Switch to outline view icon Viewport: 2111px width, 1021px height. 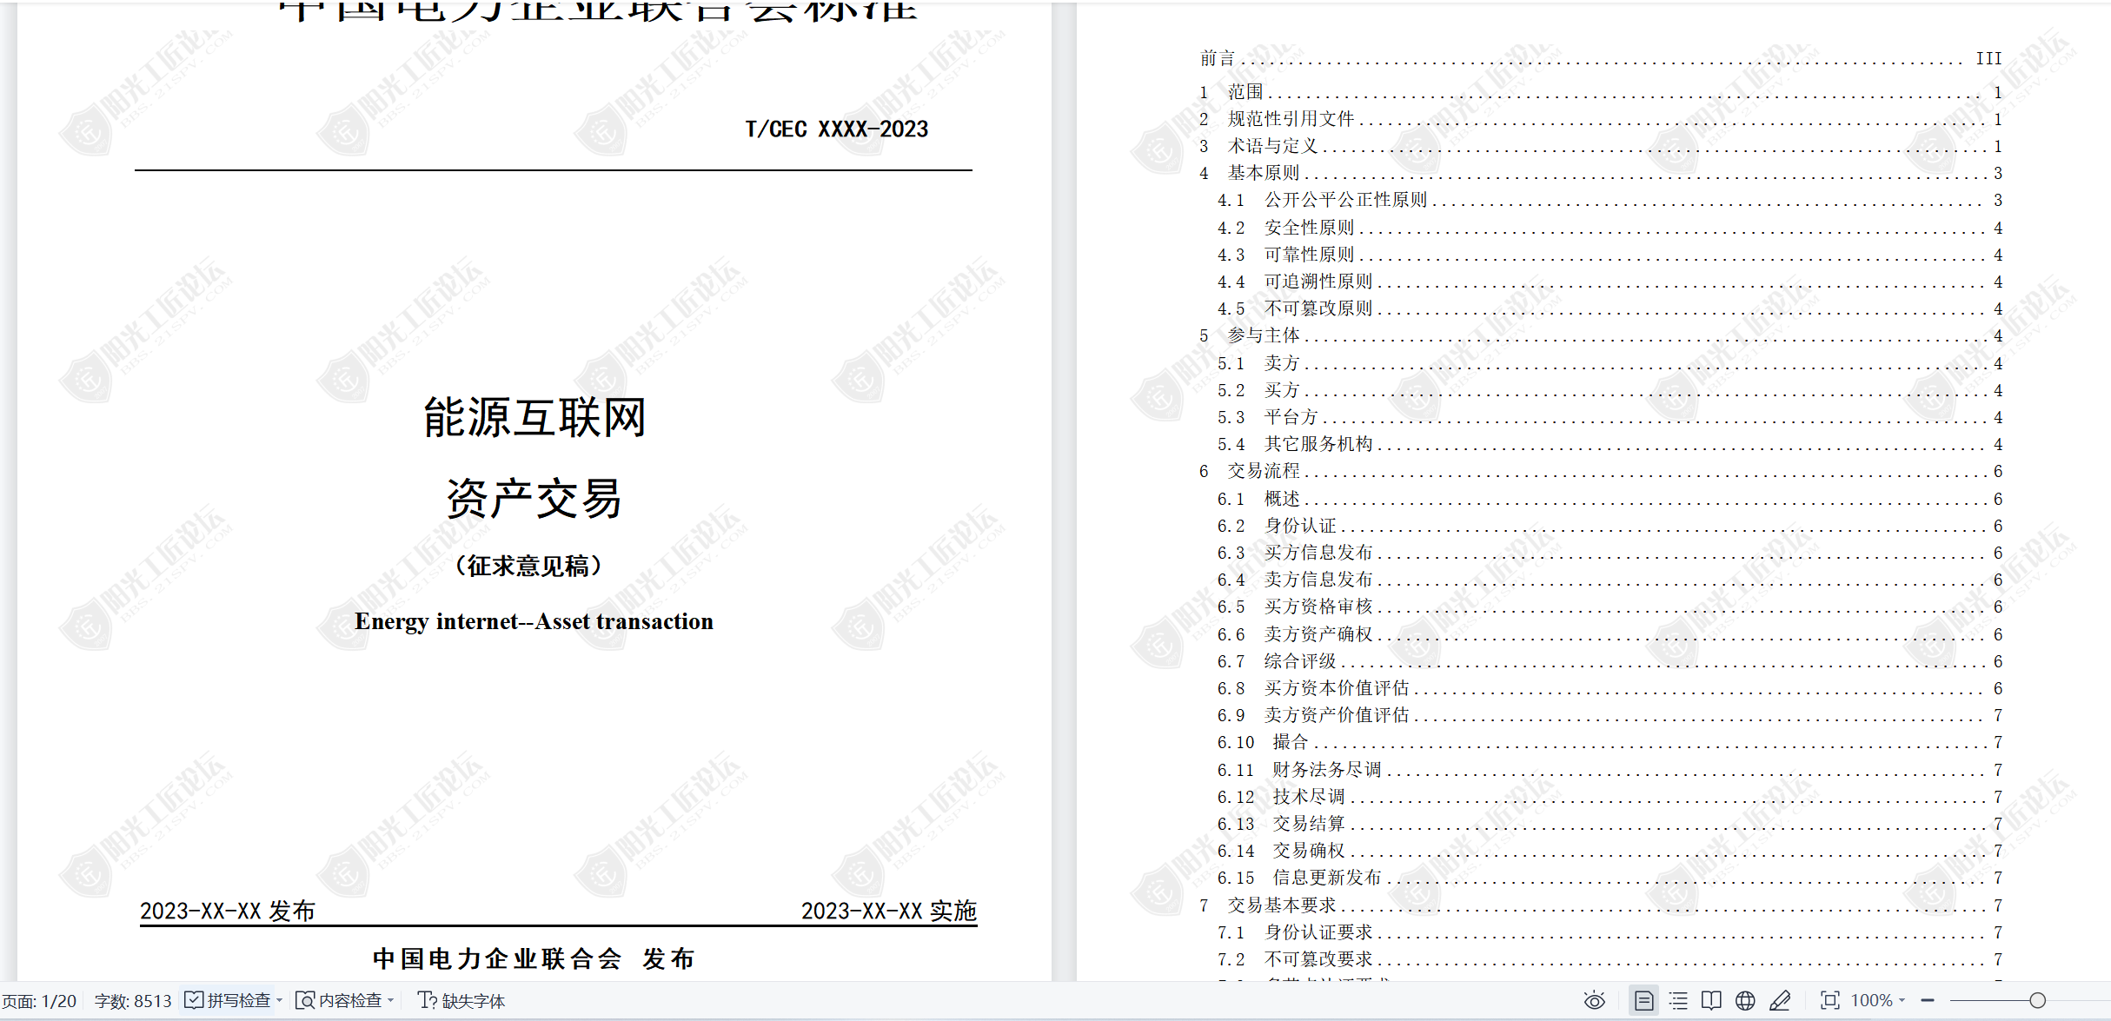1678,1001
